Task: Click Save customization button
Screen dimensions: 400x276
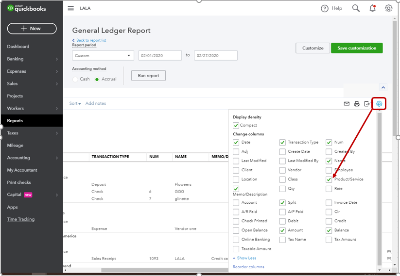Action: [x=357, y=48]
